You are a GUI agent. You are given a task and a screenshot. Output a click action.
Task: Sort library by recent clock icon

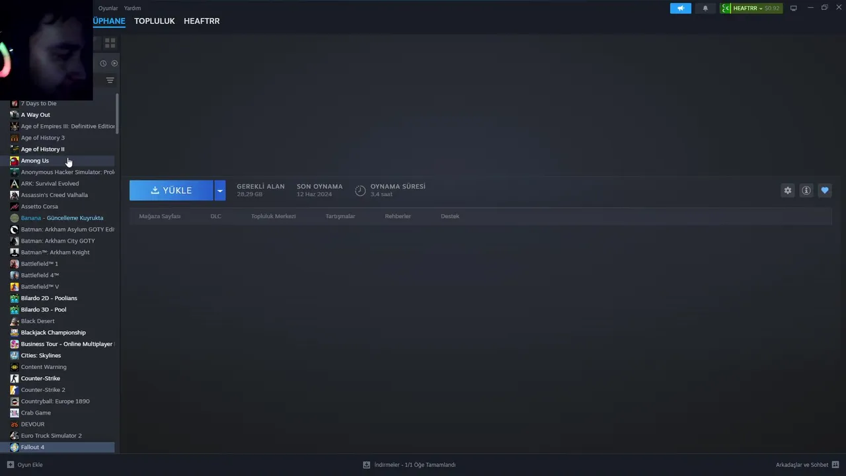click(103, 63)
